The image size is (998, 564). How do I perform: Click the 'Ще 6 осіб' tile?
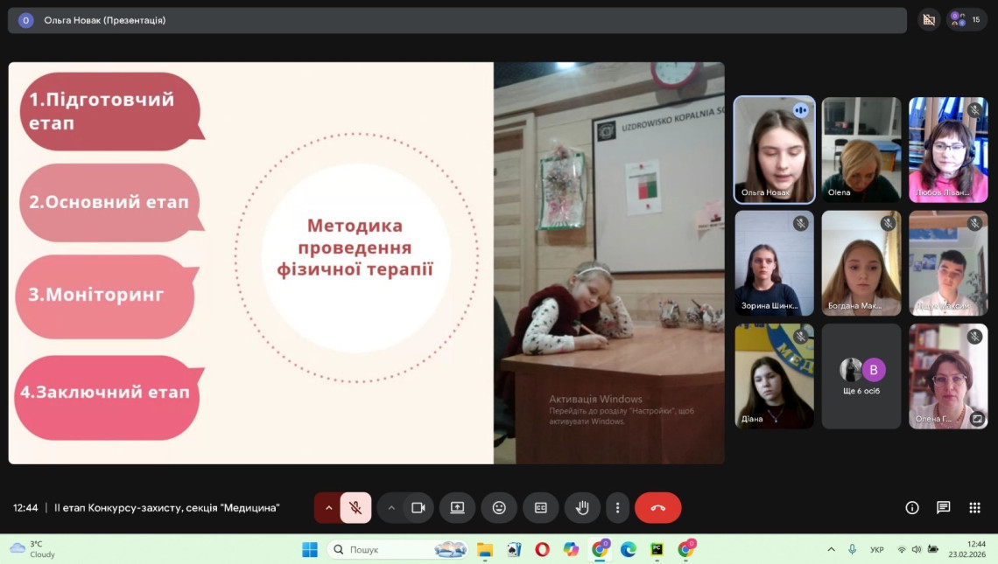click(x=861, y=376)
